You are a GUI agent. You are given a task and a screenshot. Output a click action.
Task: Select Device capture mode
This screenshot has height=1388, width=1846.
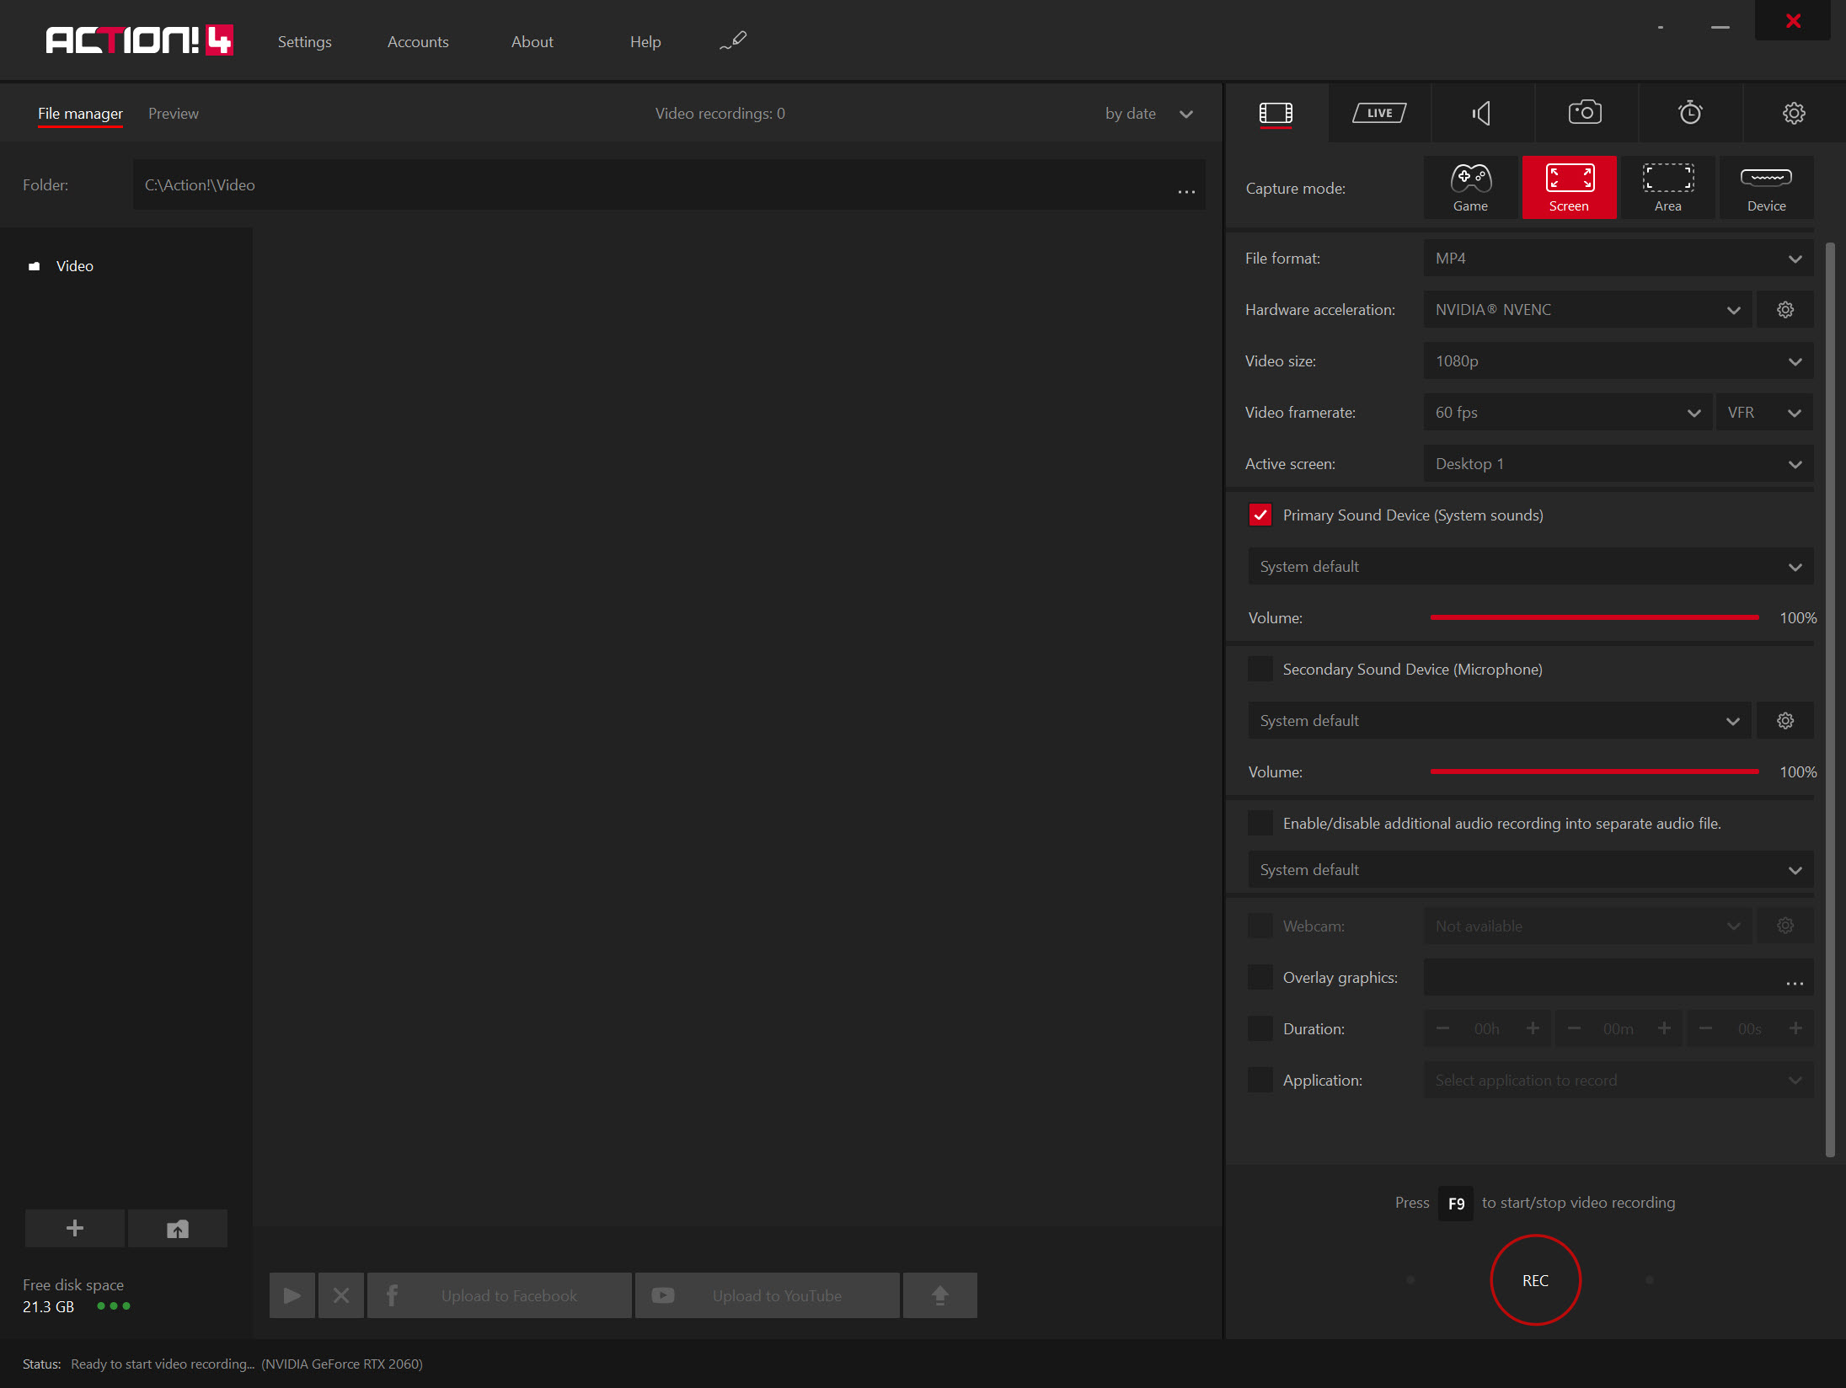pos(1766,188)
